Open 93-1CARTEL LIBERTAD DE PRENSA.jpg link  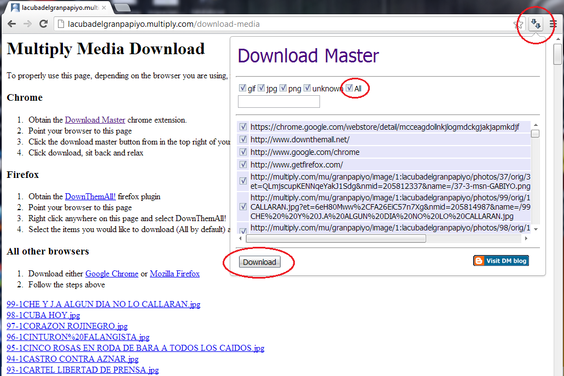click(x=83, y=370)
